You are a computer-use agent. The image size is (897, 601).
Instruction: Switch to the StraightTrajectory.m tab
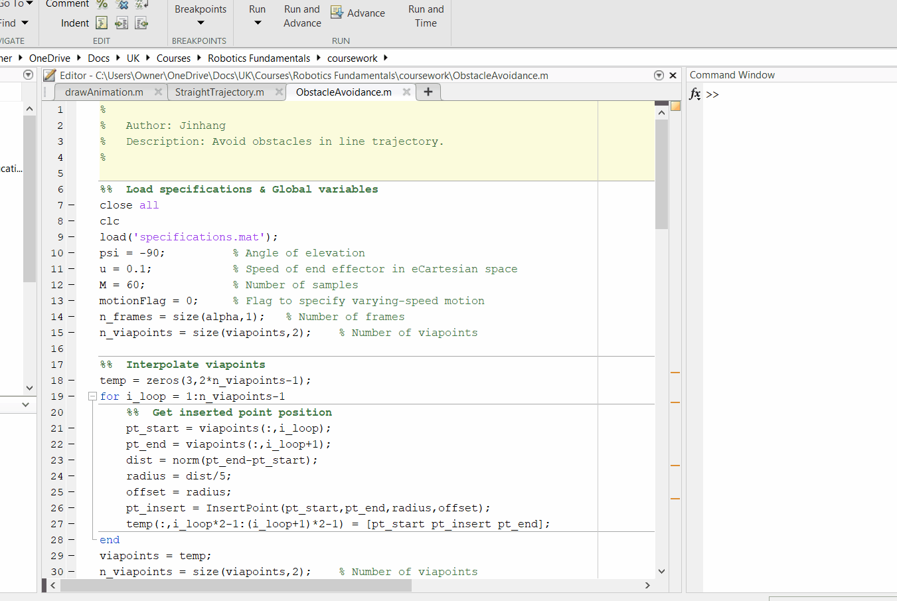(x=219, y=92)
